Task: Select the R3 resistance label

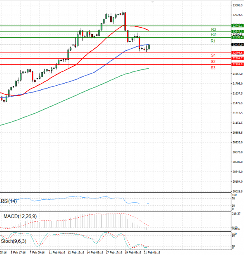Action: pos(213,29)
